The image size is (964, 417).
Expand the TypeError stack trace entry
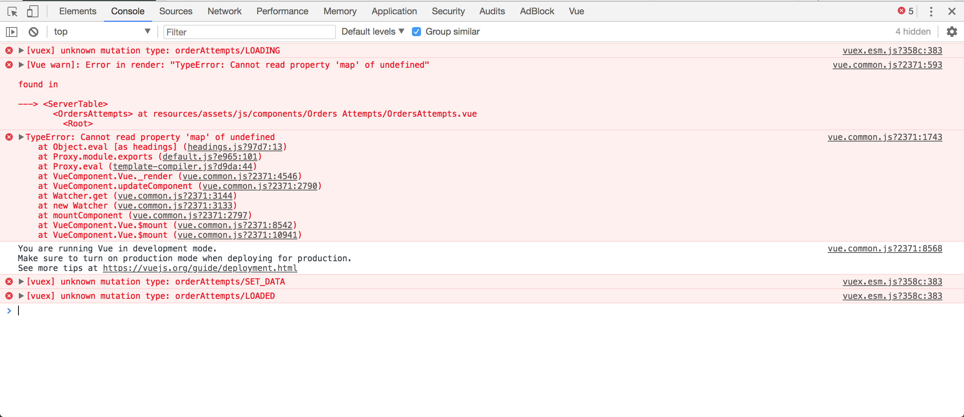click(x=21, y=137)
